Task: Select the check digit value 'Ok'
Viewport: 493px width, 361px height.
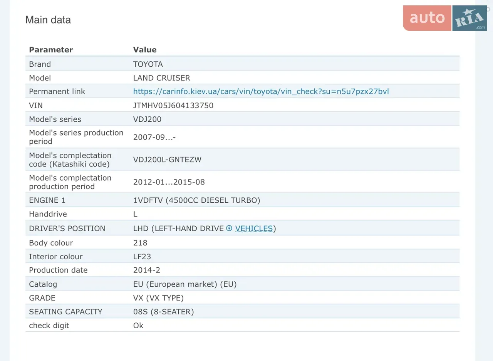Action: click(x=138, y=326)
